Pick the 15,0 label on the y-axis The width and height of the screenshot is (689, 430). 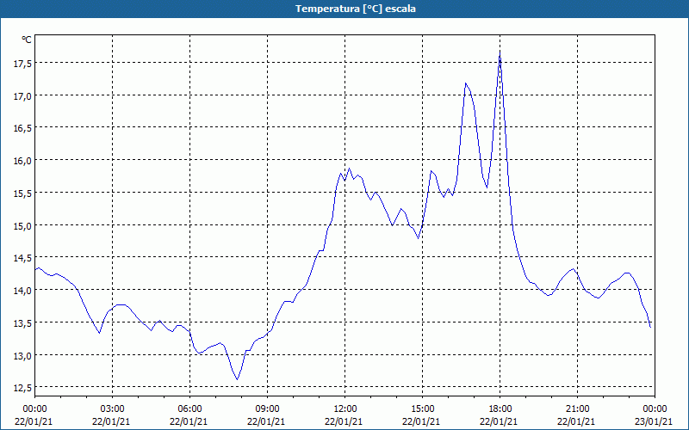[22, 226]
